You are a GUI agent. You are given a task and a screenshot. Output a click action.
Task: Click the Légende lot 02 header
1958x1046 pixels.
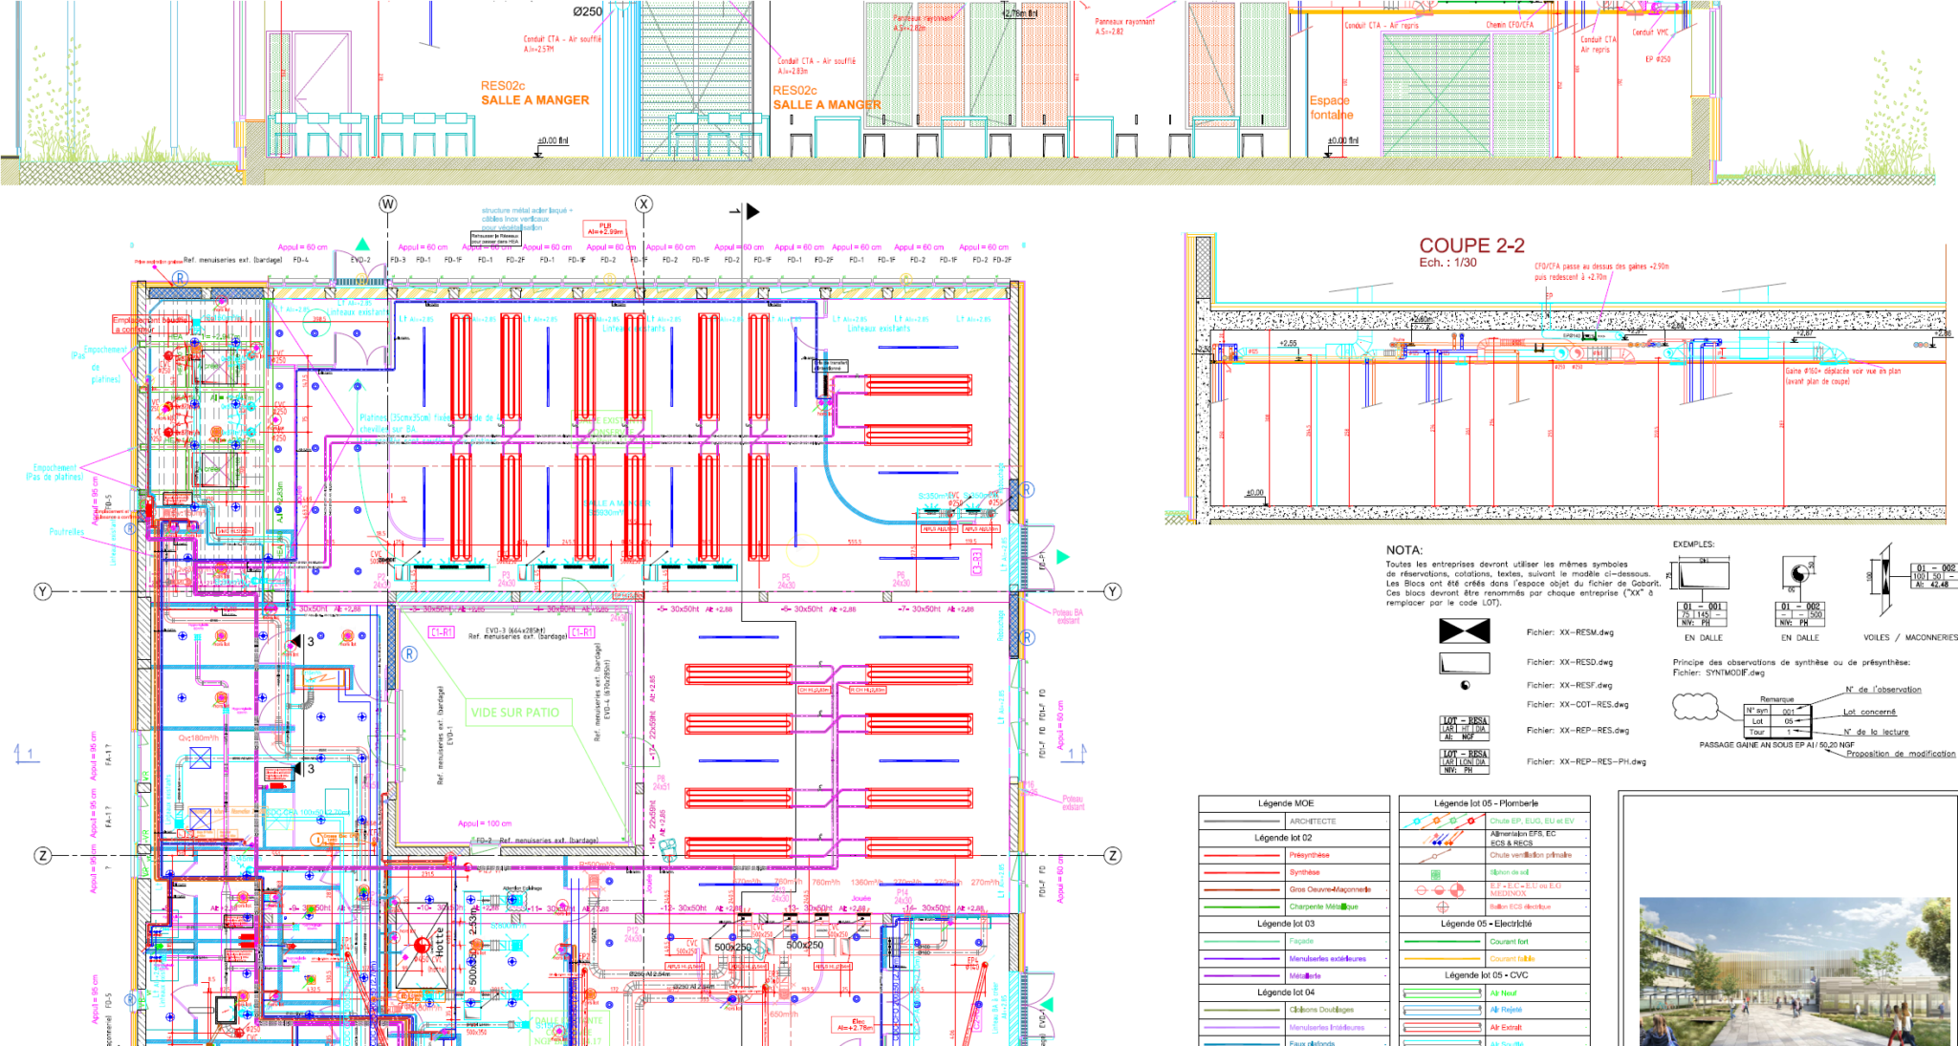tap(1283, 838)
